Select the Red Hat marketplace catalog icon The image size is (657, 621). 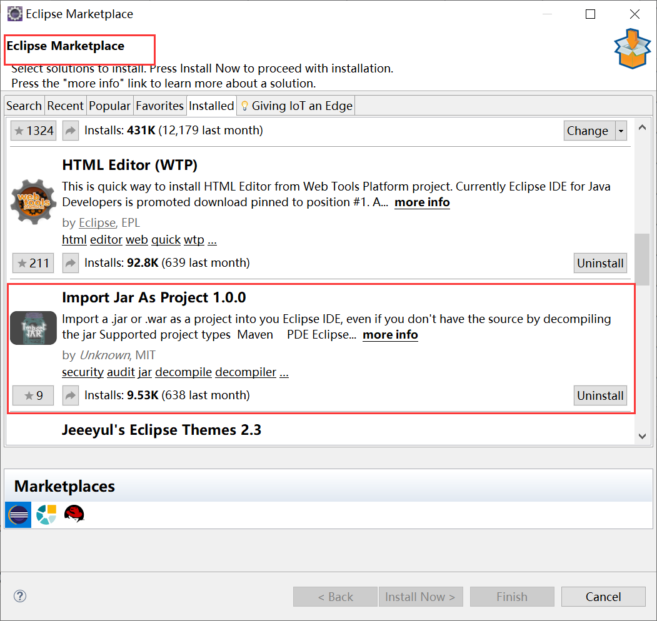pos(74,514)
